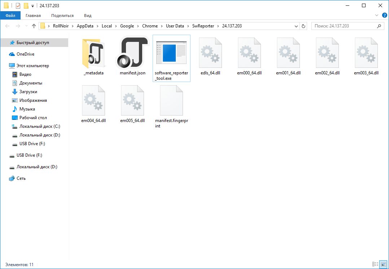
Task: Expand the ribbon with the chevron
Action: (377, 16)
